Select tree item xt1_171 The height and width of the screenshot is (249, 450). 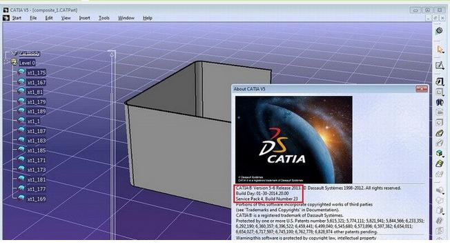(x=37, y=160)
